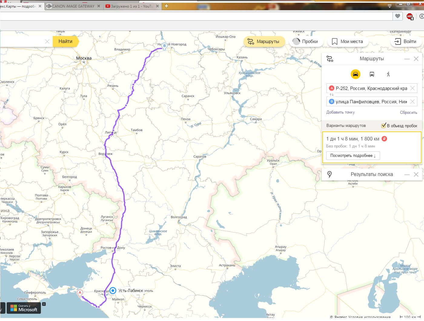Image resolution: width=424 pixels, height=321 pixels.
Task: Edit the point B address input
Action: point(371,102)
